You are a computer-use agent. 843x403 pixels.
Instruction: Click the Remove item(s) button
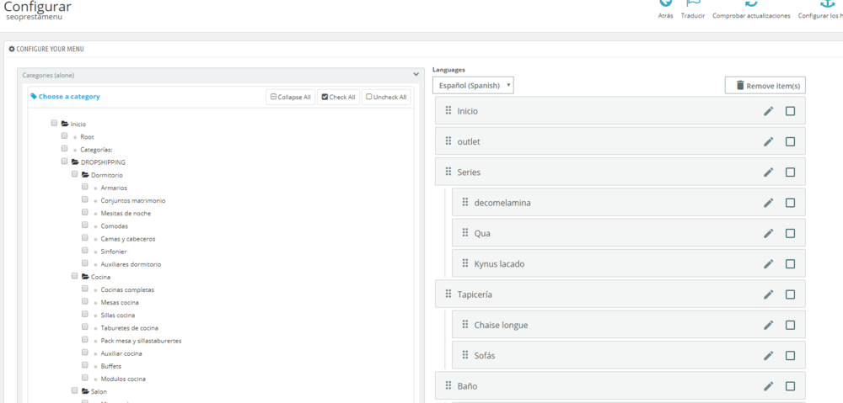click(x=765, y=85)
